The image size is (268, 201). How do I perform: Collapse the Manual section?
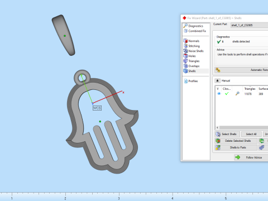tap(217, 80)
